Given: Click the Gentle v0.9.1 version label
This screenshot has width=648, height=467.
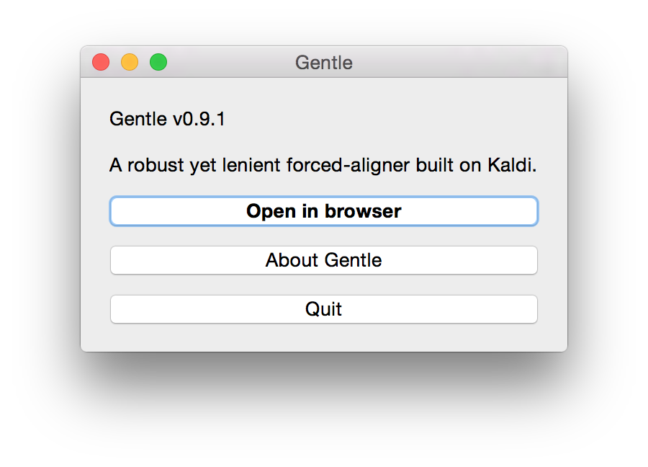Looking at the screenshot, I should coord(167,119).
